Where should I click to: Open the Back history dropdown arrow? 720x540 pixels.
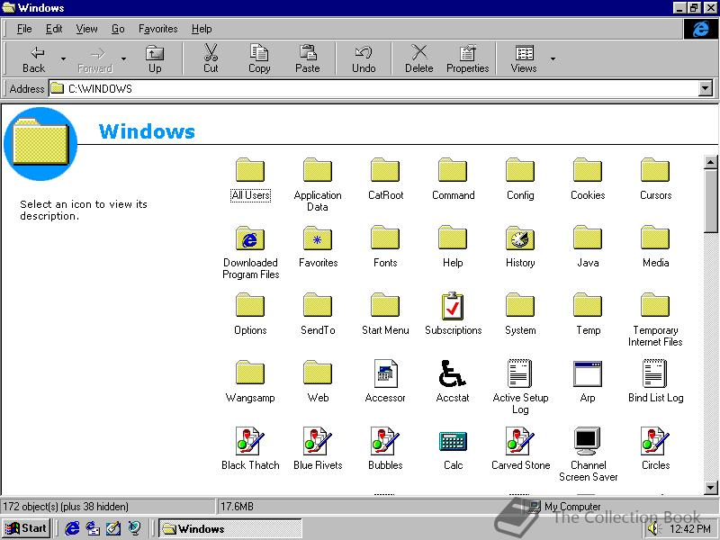point(63,58)
